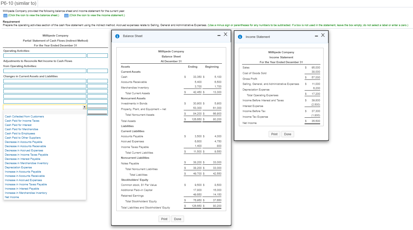The width and height of the screenshot is (413, 230).
Task: Choose 'Increase in Accounts Receivable' option
Action: tap(25, 176)
